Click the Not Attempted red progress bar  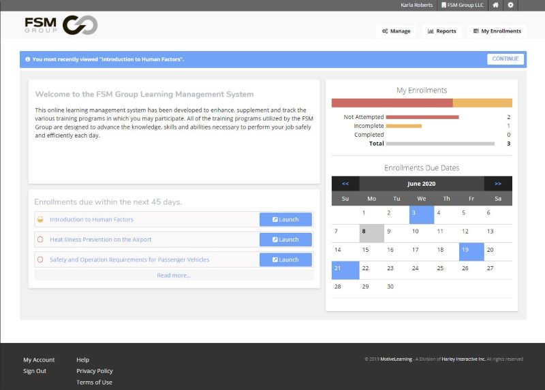422,117
